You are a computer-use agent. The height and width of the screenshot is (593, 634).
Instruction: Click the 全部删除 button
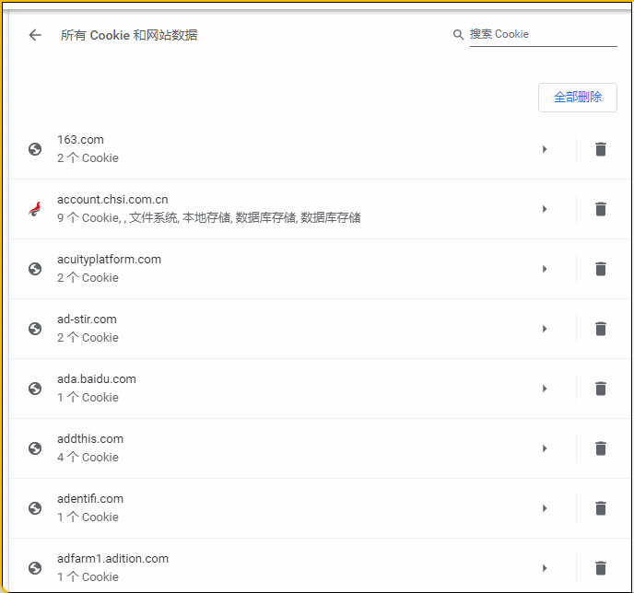click(x=578, y=98)
